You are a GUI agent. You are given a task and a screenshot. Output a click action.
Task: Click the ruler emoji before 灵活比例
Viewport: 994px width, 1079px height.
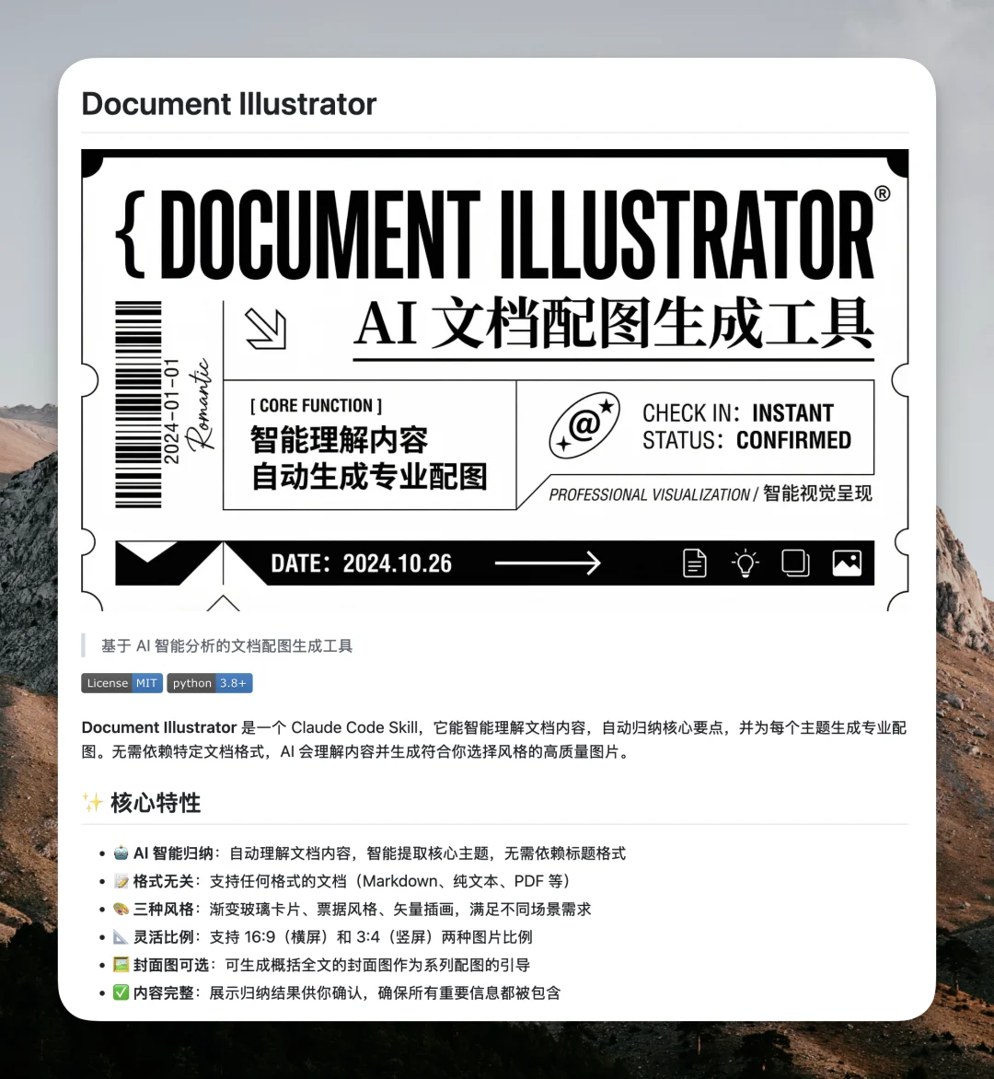click(x=120, y=937)
